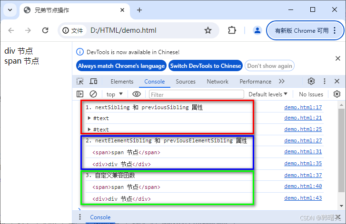Open source link demo.html:35
The width and height of the screenshot is (346, 224).
tap(303, 163)
